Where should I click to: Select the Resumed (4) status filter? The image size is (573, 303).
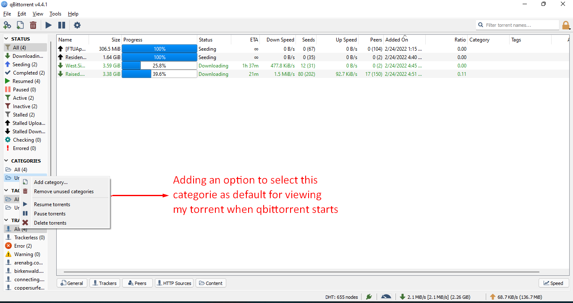(x=25, y=81)
